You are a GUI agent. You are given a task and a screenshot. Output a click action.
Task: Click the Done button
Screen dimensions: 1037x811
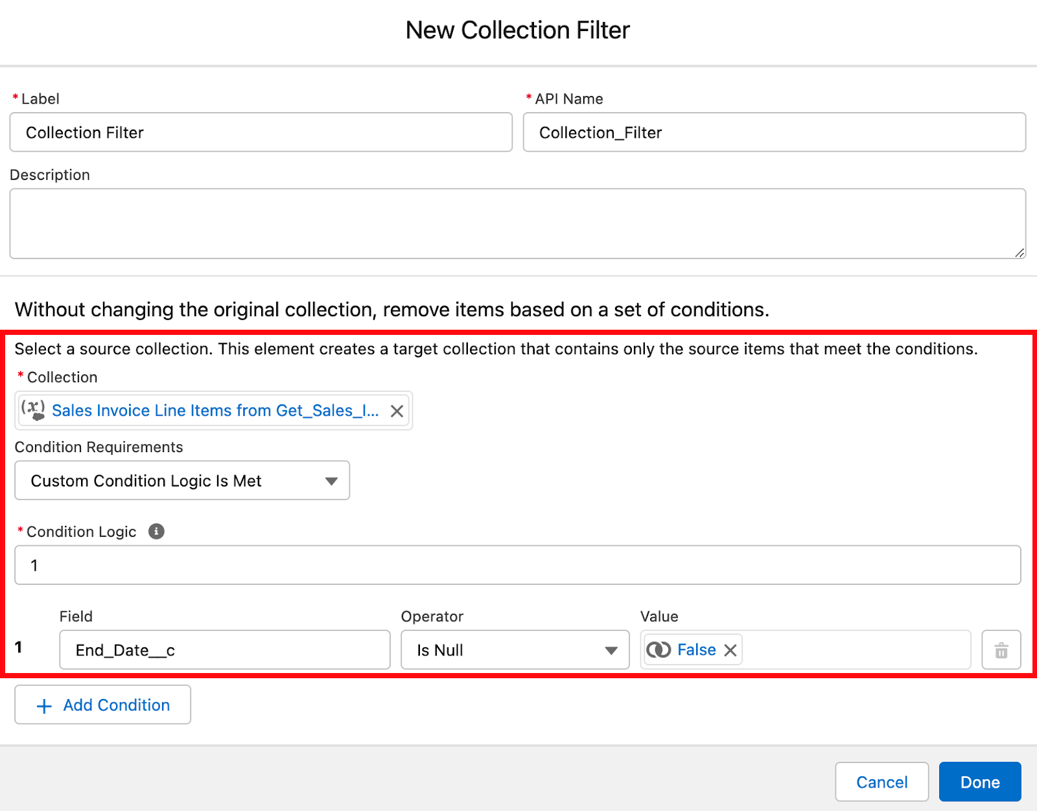point(980,782)
